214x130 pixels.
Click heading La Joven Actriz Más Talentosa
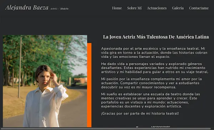coord(156,37)
